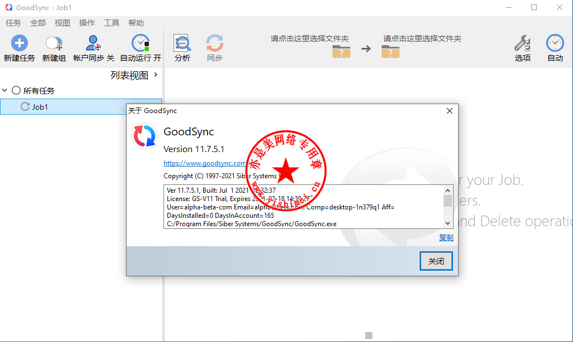This screenshot has width=573, height=342.
Task: Click the GoodSync logo in About dialog
Action: (145, 136)
